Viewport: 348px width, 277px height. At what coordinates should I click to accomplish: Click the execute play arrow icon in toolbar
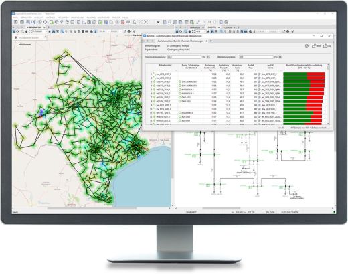[x=204, y=22]
